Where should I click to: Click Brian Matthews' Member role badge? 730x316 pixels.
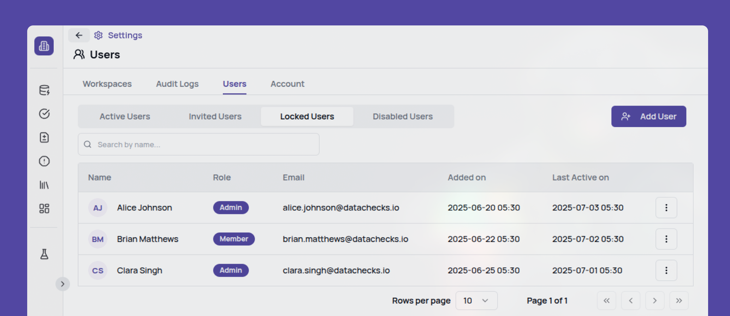234,239
